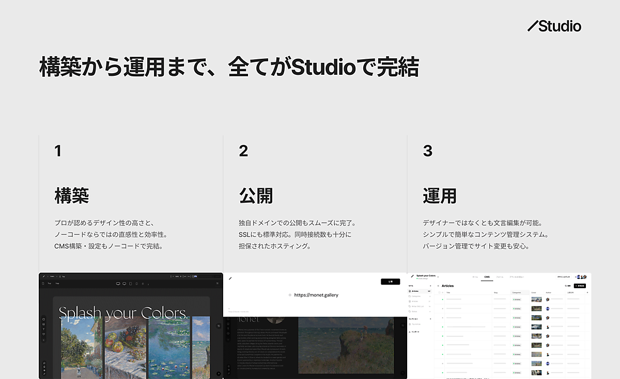Viewport: 620px width, 379px height.
Task: Click the heart icon in editor left toolbar
Action: click(44, 334)
